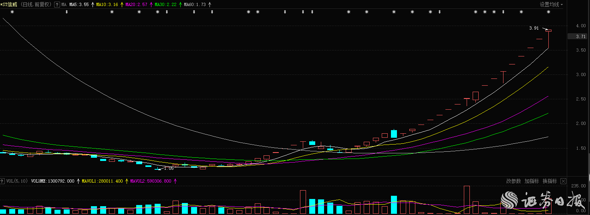Screen dimensions: 590x215
Task: Click 加指标 to add an indicator
Action: (532, 181)
